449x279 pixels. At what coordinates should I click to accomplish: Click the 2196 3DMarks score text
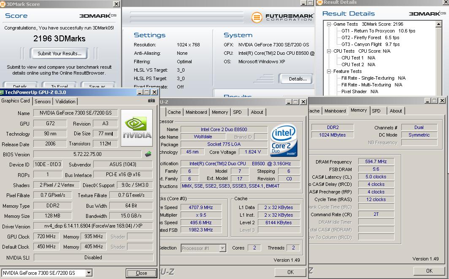(59, 38)
